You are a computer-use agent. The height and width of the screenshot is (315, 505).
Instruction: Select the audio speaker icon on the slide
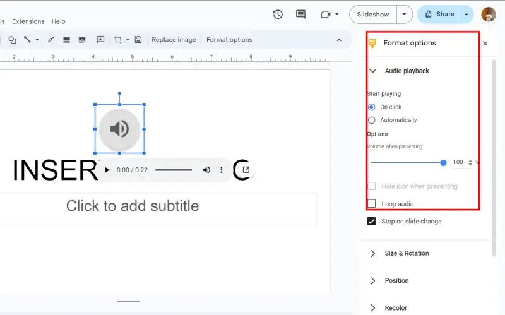[x=119, y=129]
